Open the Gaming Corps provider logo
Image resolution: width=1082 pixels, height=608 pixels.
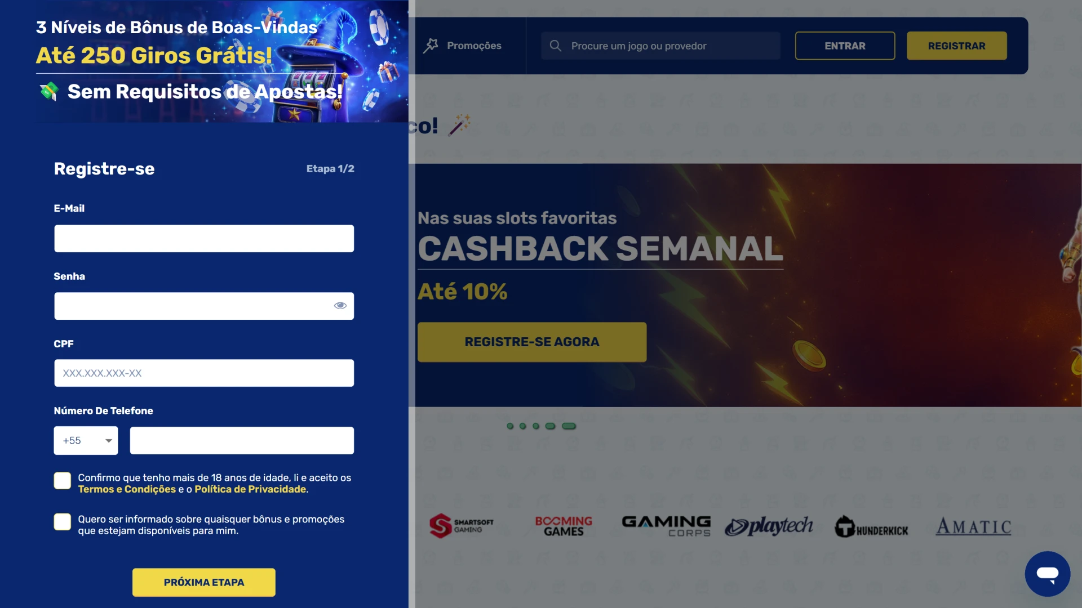(666, 526)
